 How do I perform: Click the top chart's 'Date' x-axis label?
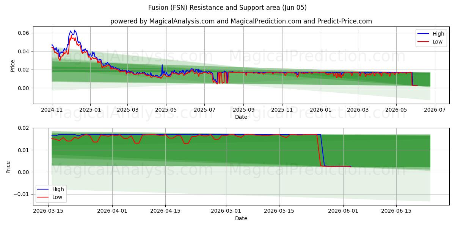coord(241,117)
